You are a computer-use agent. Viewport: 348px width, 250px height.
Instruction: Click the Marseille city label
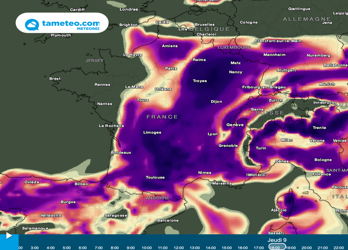click(222, 183)
